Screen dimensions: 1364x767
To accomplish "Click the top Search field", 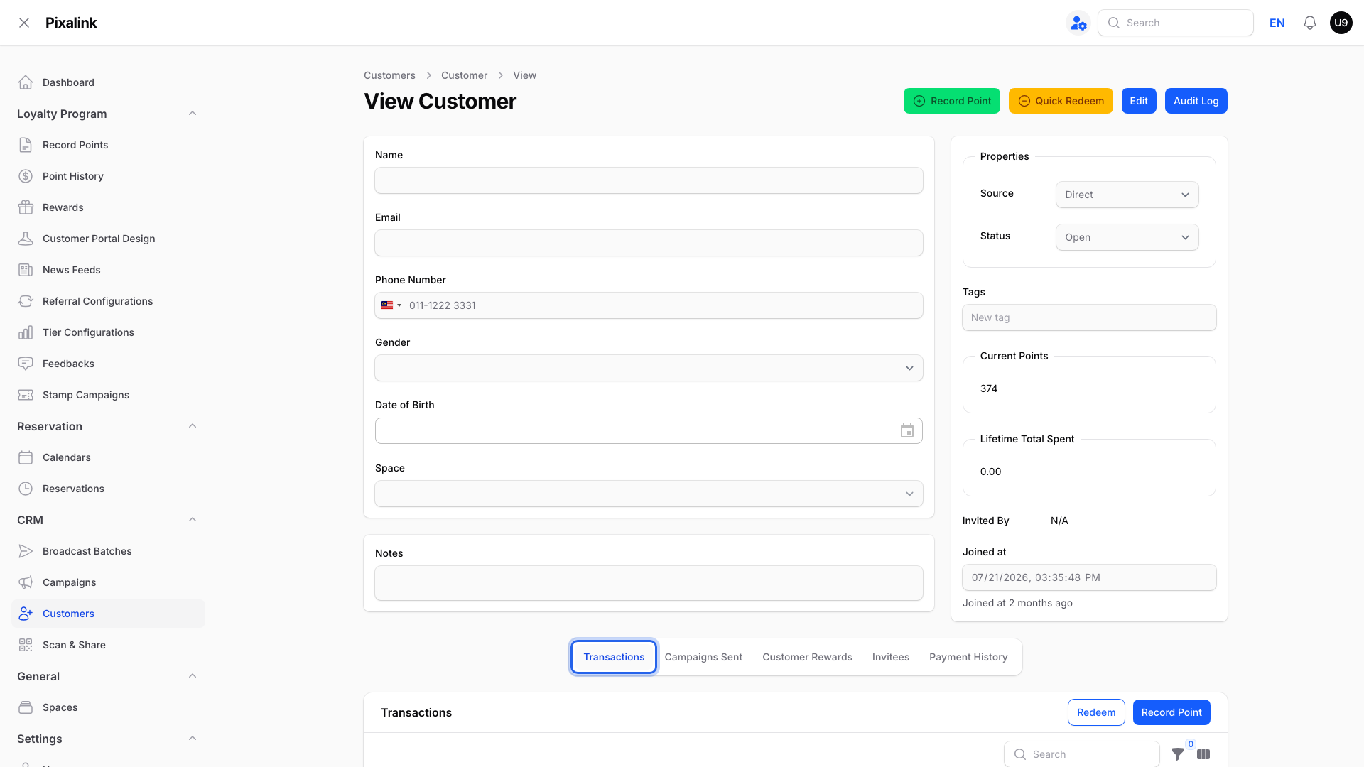I will click(x=1176, y=23).
